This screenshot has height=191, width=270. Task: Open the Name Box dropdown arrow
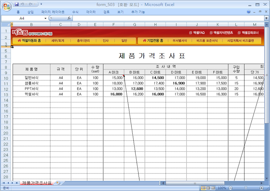(45, 18)
